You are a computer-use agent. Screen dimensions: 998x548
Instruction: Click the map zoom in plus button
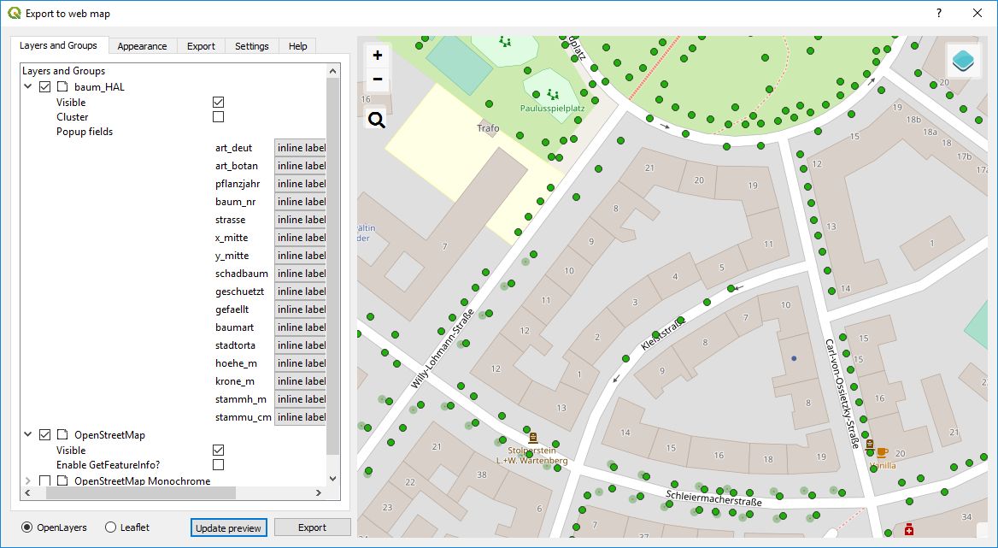click(377, 56)
